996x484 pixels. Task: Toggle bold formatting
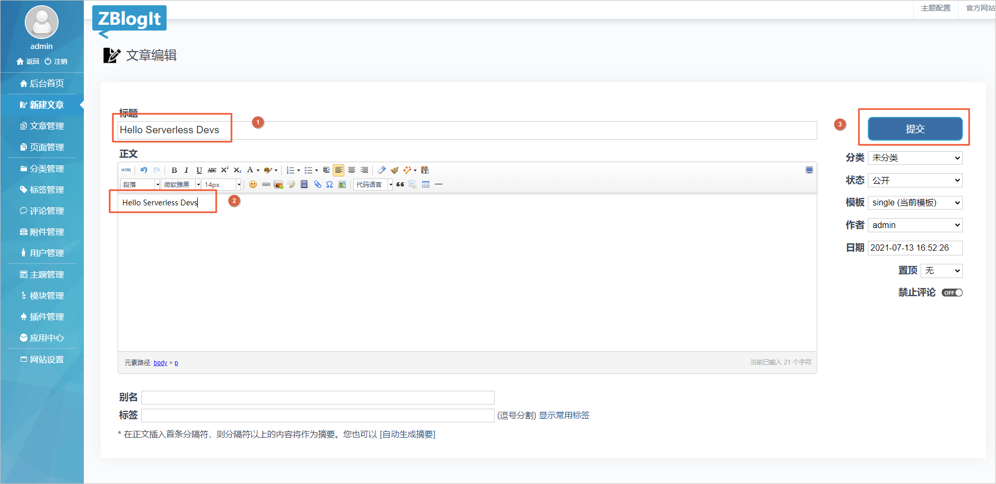pos(174,170)
